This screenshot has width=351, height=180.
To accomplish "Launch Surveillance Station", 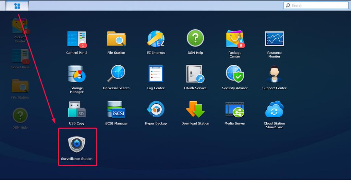I will pyautogui.click(x=77, y=144).
